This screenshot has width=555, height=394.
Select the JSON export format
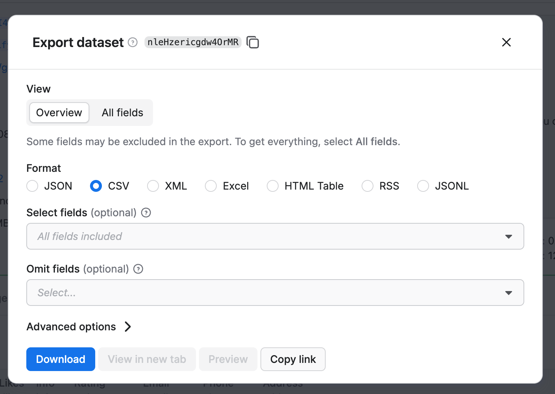[x=32, y=186]
